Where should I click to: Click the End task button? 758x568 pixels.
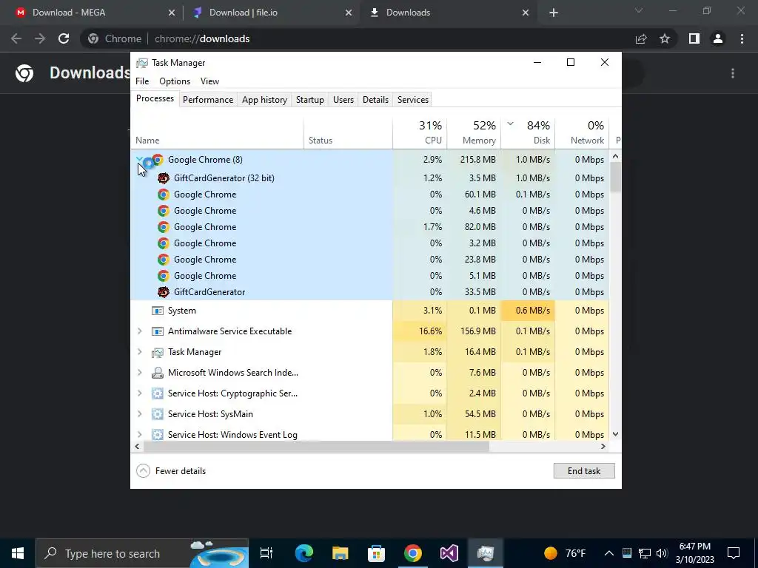(x=584, y=471)
